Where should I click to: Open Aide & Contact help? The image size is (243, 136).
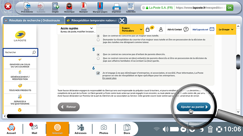pyautogui.click(x=178, y=29)
